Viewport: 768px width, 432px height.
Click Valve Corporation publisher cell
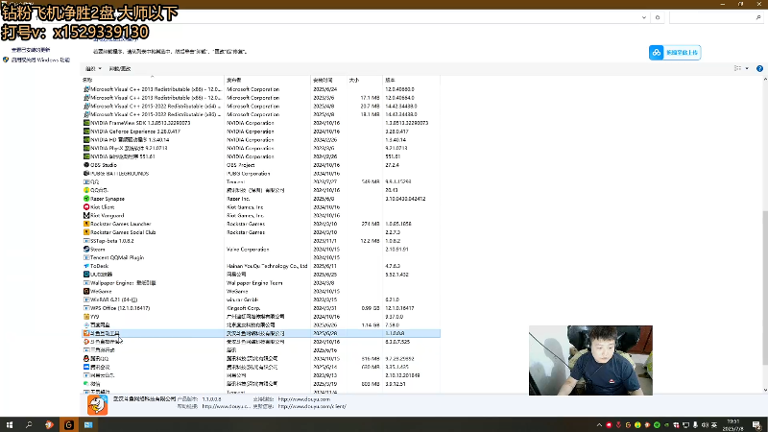pyautogui.click(x=248, y=250)
